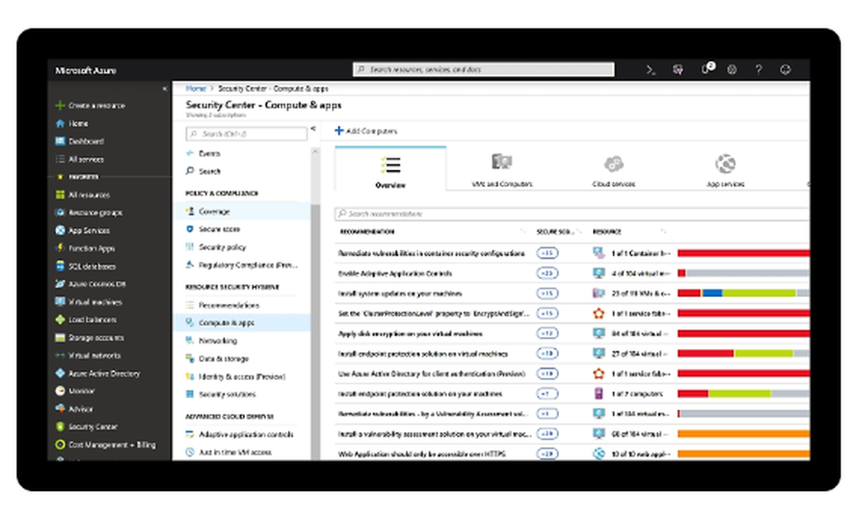Click the Virtual networks icon
This screenshot has width=862, height=509.
60,355
